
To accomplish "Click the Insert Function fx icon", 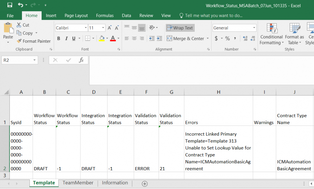I will (81, 60).
